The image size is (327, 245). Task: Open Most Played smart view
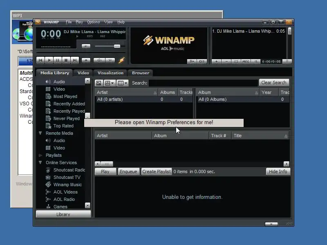[65, 96]
